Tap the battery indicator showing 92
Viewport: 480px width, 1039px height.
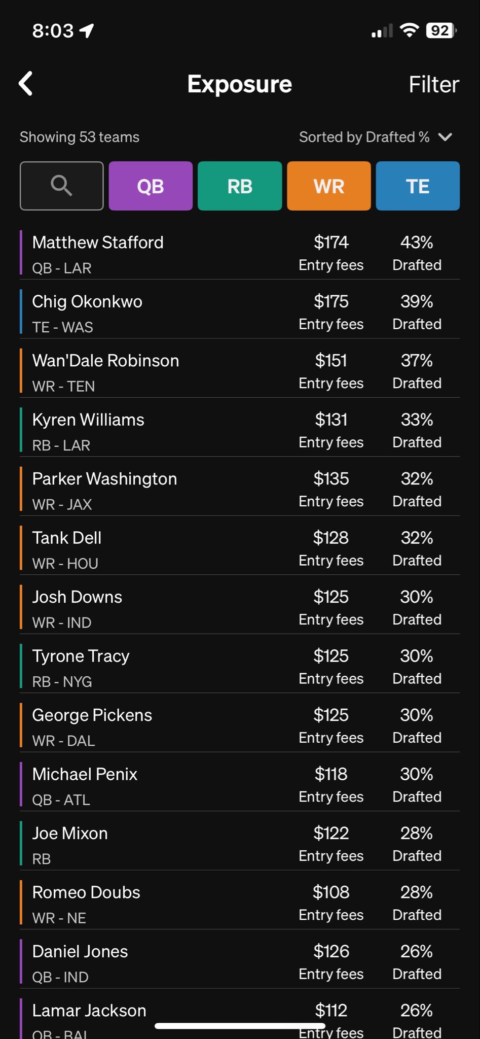[441, 31]
